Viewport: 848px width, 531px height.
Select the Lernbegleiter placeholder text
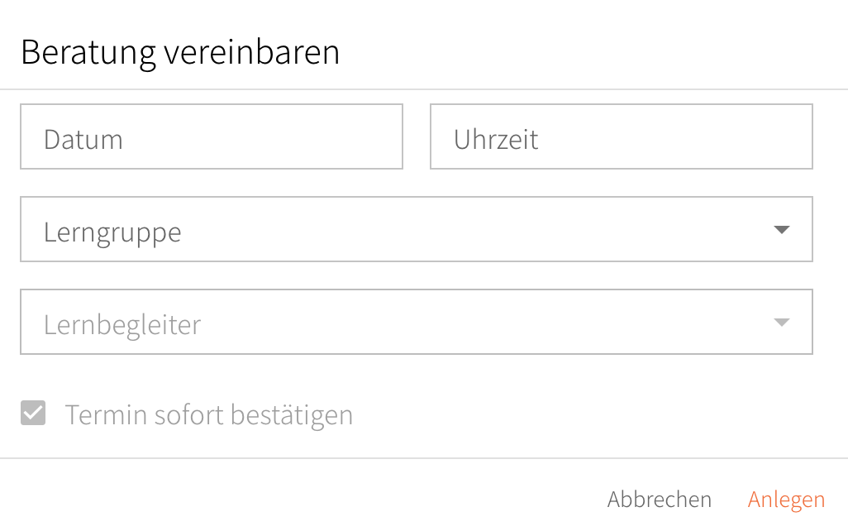[x=122, y=324]
